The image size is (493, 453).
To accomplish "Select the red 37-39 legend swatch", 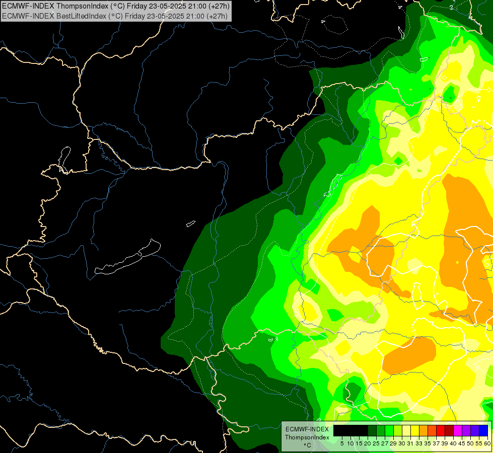I will [x=441, y=430].
